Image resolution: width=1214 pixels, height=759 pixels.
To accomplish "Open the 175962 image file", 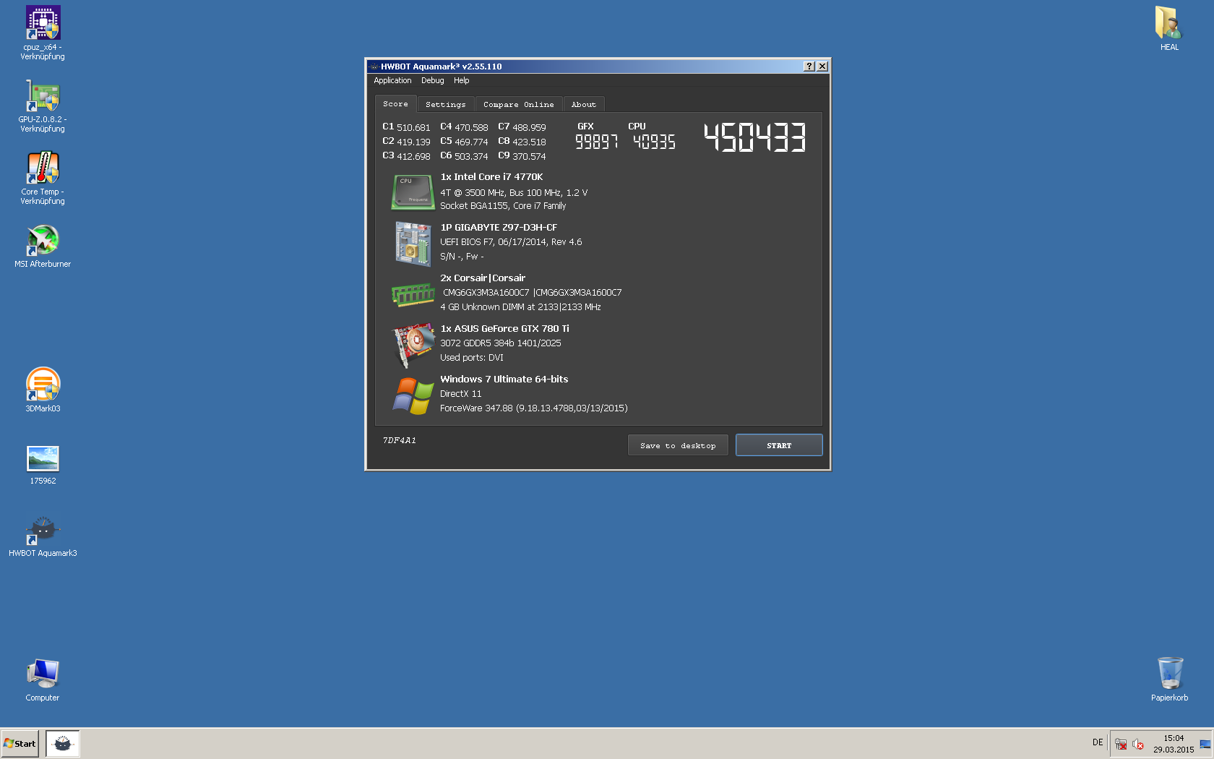I will (x=43, y=465).
